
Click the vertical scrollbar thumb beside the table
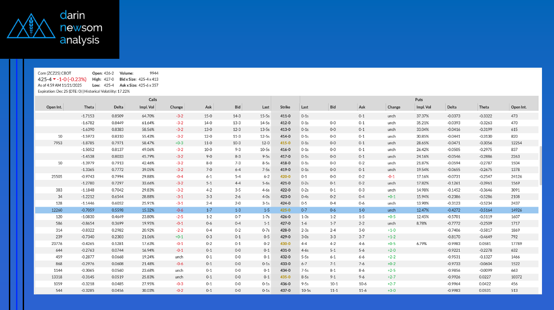click(540, 165)
